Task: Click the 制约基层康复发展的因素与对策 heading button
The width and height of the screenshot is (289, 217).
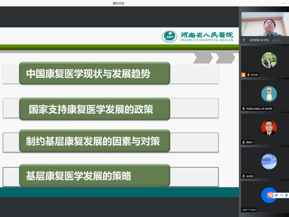Action: coord(93,141)
